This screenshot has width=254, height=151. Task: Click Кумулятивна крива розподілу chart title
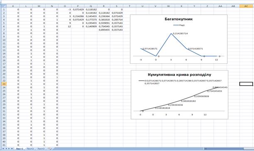(x=180, y=75)
